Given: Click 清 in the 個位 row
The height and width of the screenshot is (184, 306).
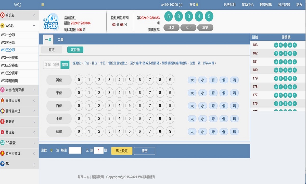Looking at the screenshot, I should coord(234,132).
